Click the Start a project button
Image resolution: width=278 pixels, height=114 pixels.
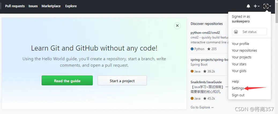122,81
